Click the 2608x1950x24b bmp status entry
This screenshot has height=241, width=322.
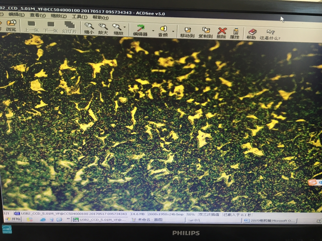[x=166, y=214]
